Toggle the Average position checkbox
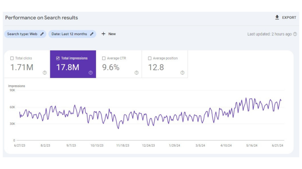302x169 pixels. pyautogui.click(x=150, y=58)
